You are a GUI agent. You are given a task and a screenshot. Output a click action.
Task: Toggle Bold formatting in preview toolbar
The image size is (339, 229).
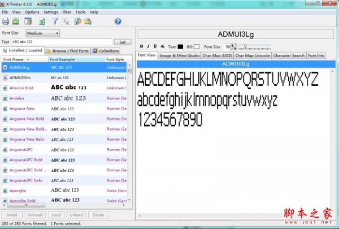pos(141,46)
